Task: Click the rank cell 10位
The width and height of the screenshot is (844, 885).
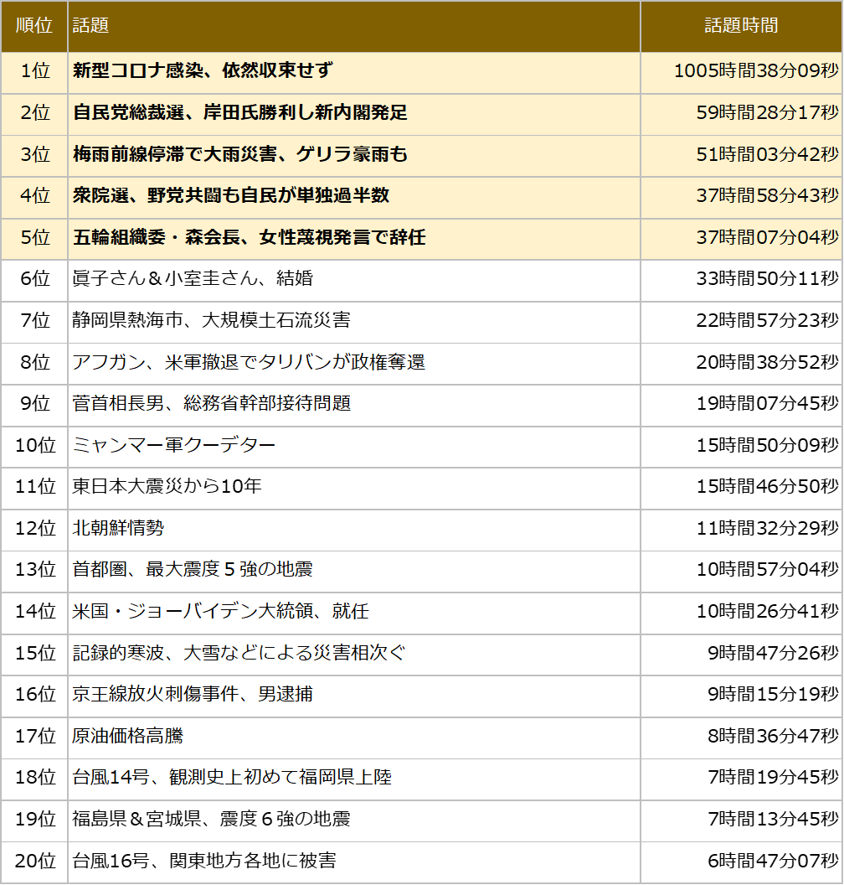Action: point(35,445)
